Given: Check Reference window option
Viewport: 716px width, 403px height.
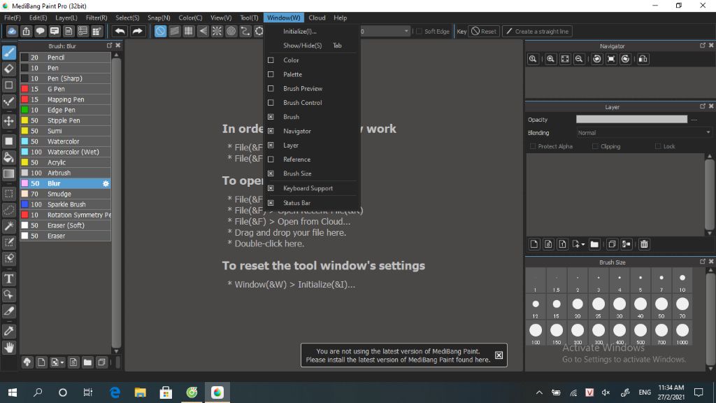Looking at the screenshot, I should point(271,159).
